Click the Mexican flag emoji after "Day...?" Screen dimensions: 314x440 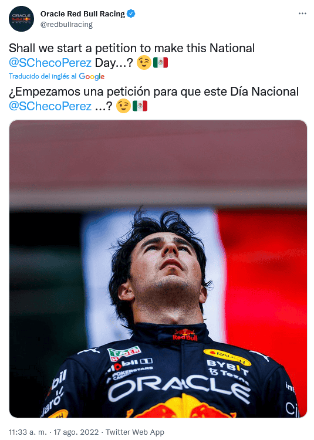pyautogui.click(x=160, y=62)
